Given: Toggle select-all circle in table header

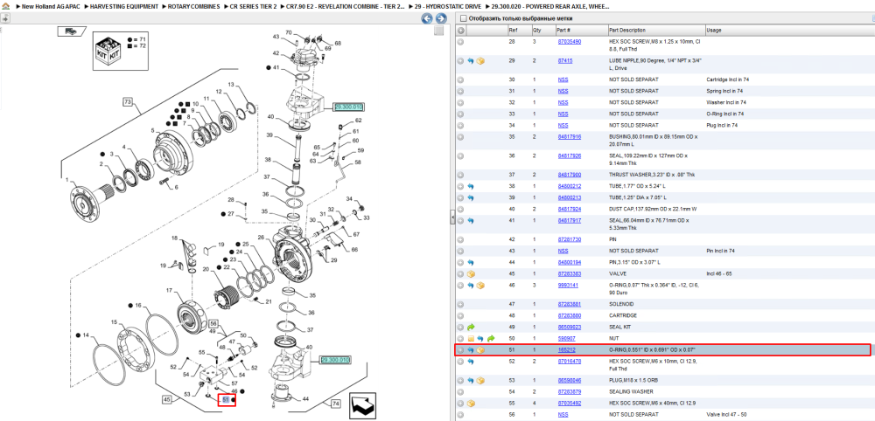Looking at the screenshot, I should [460, 30].
